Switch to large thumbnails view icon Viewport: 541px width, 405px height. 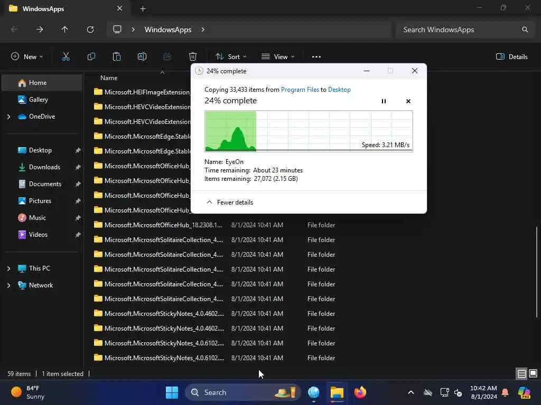point(533,373)
